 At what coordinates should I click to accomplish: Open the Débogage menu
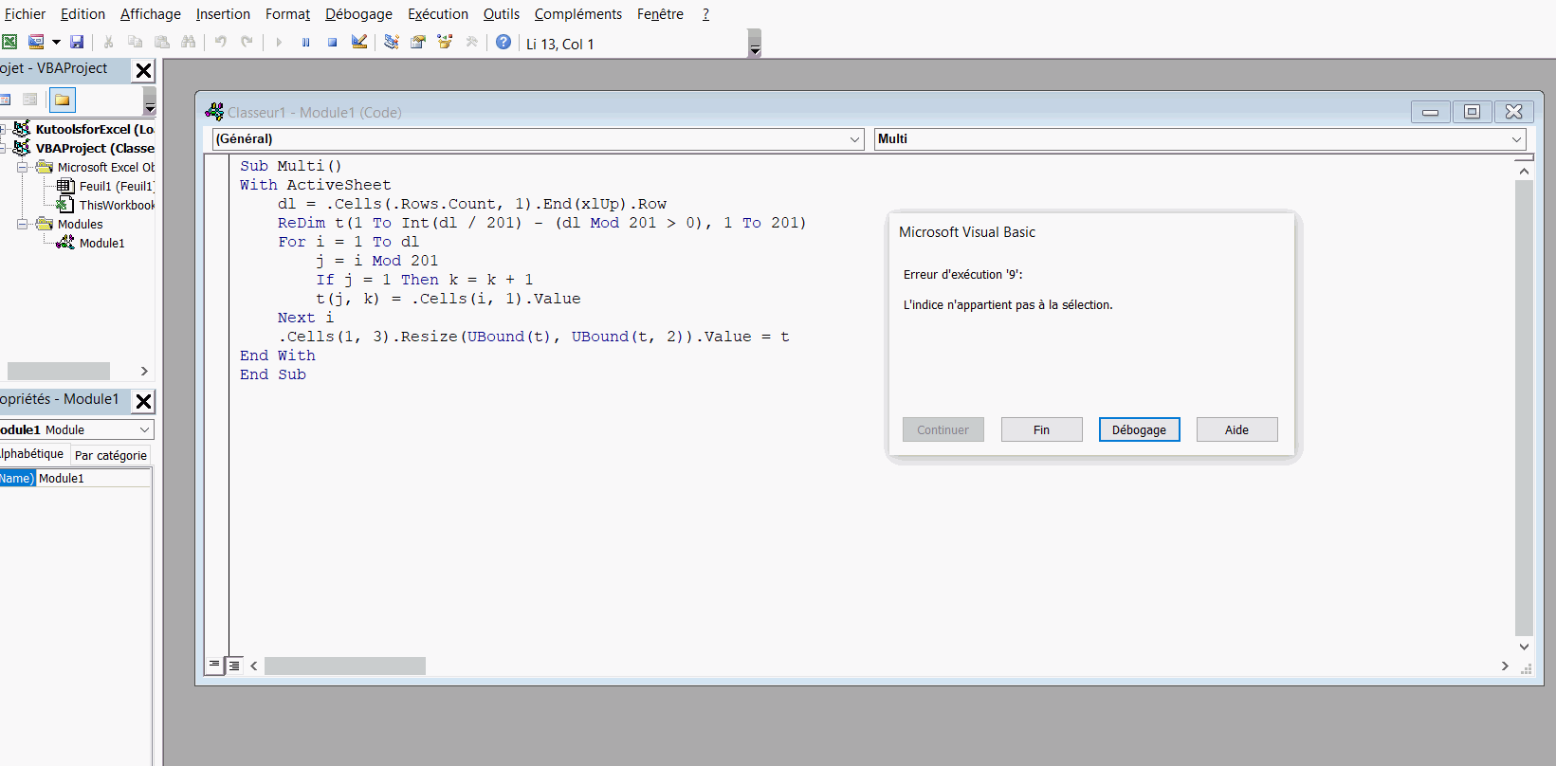tap(358, 14)
